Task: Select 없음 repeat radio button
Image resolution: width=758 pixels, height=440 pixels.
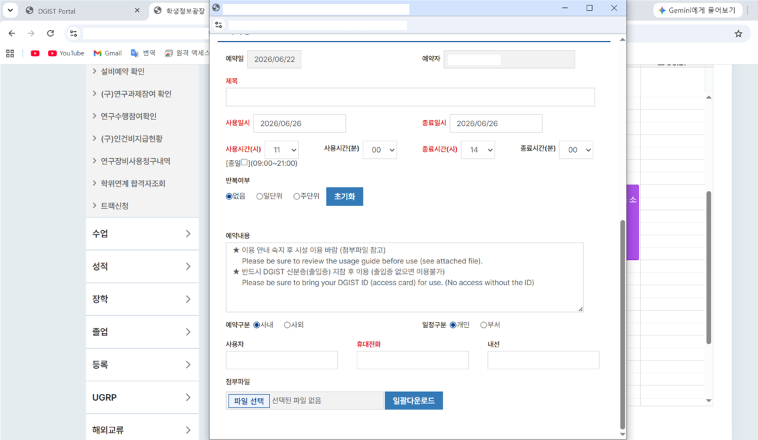Action: [x=229, y=196]
